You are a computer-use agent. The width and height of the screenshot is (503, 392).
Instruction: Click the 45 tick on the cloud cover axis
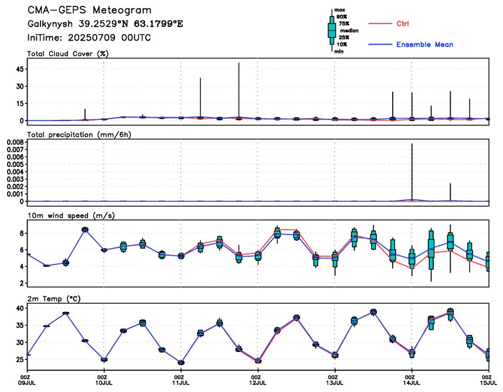[x=19, y=69]
